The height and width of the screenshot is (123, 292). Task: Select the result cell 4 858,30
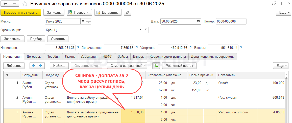(133, 116)
